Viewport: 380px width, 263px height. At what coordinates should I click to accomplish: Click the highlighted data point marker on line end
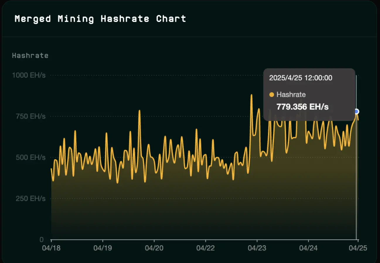356,111
